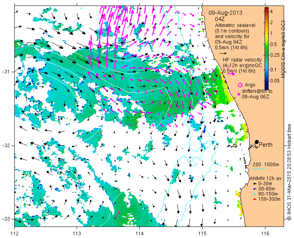Click the magenta drifter arrow legend symbol
294x238 pixels.
(239, 94)
